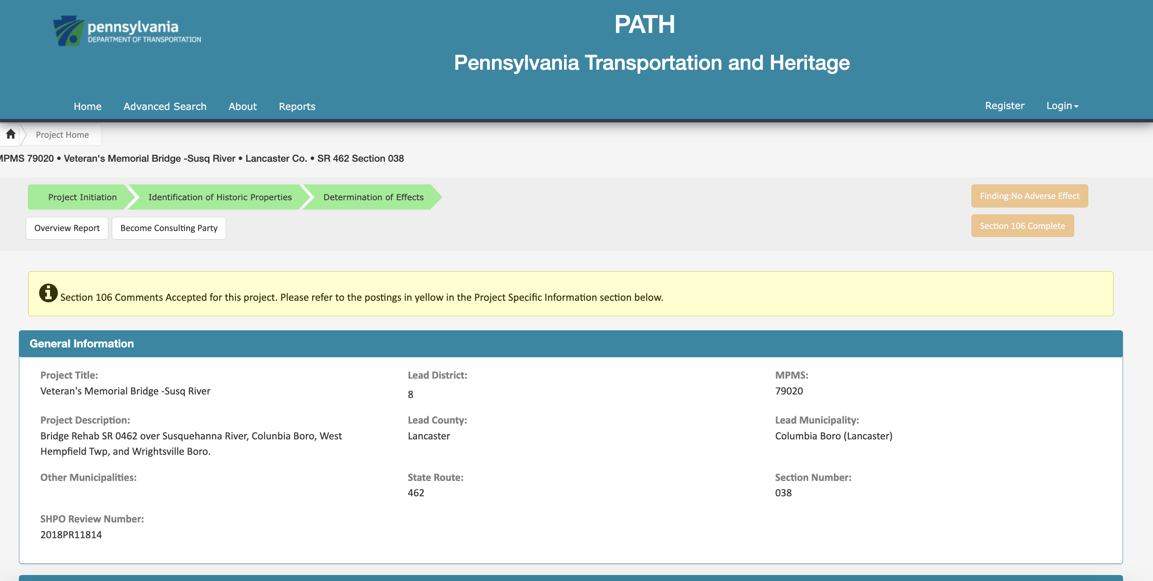Open the About page
The width and height of the screenshot is (1153, 581).
242,107
